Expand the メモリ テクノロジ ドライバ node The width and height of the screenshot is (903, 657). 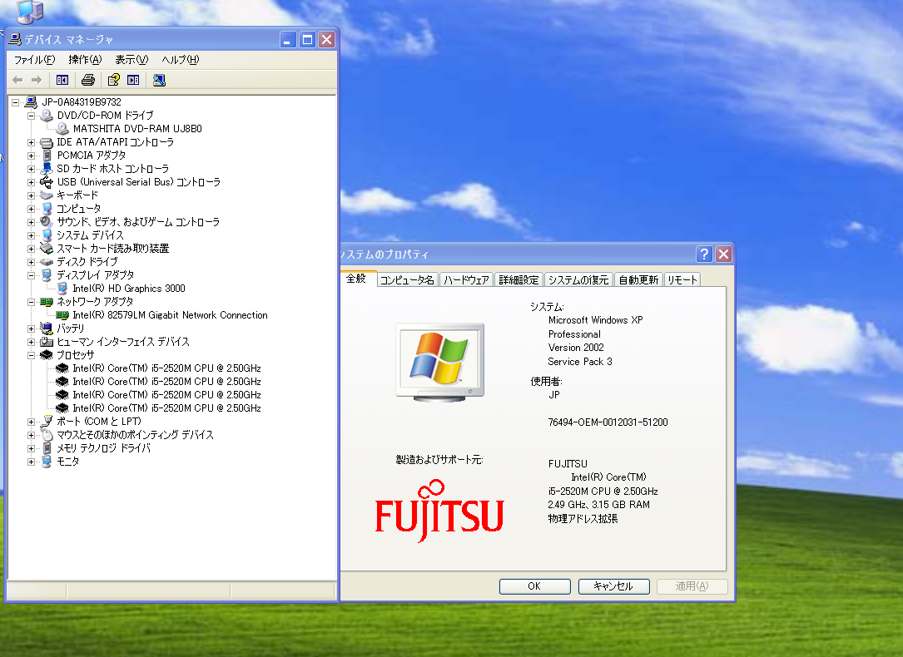click(31, 448)
